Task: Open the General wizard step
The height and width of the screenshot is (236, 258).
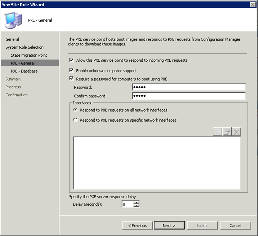Action: [x=12, y=39]
